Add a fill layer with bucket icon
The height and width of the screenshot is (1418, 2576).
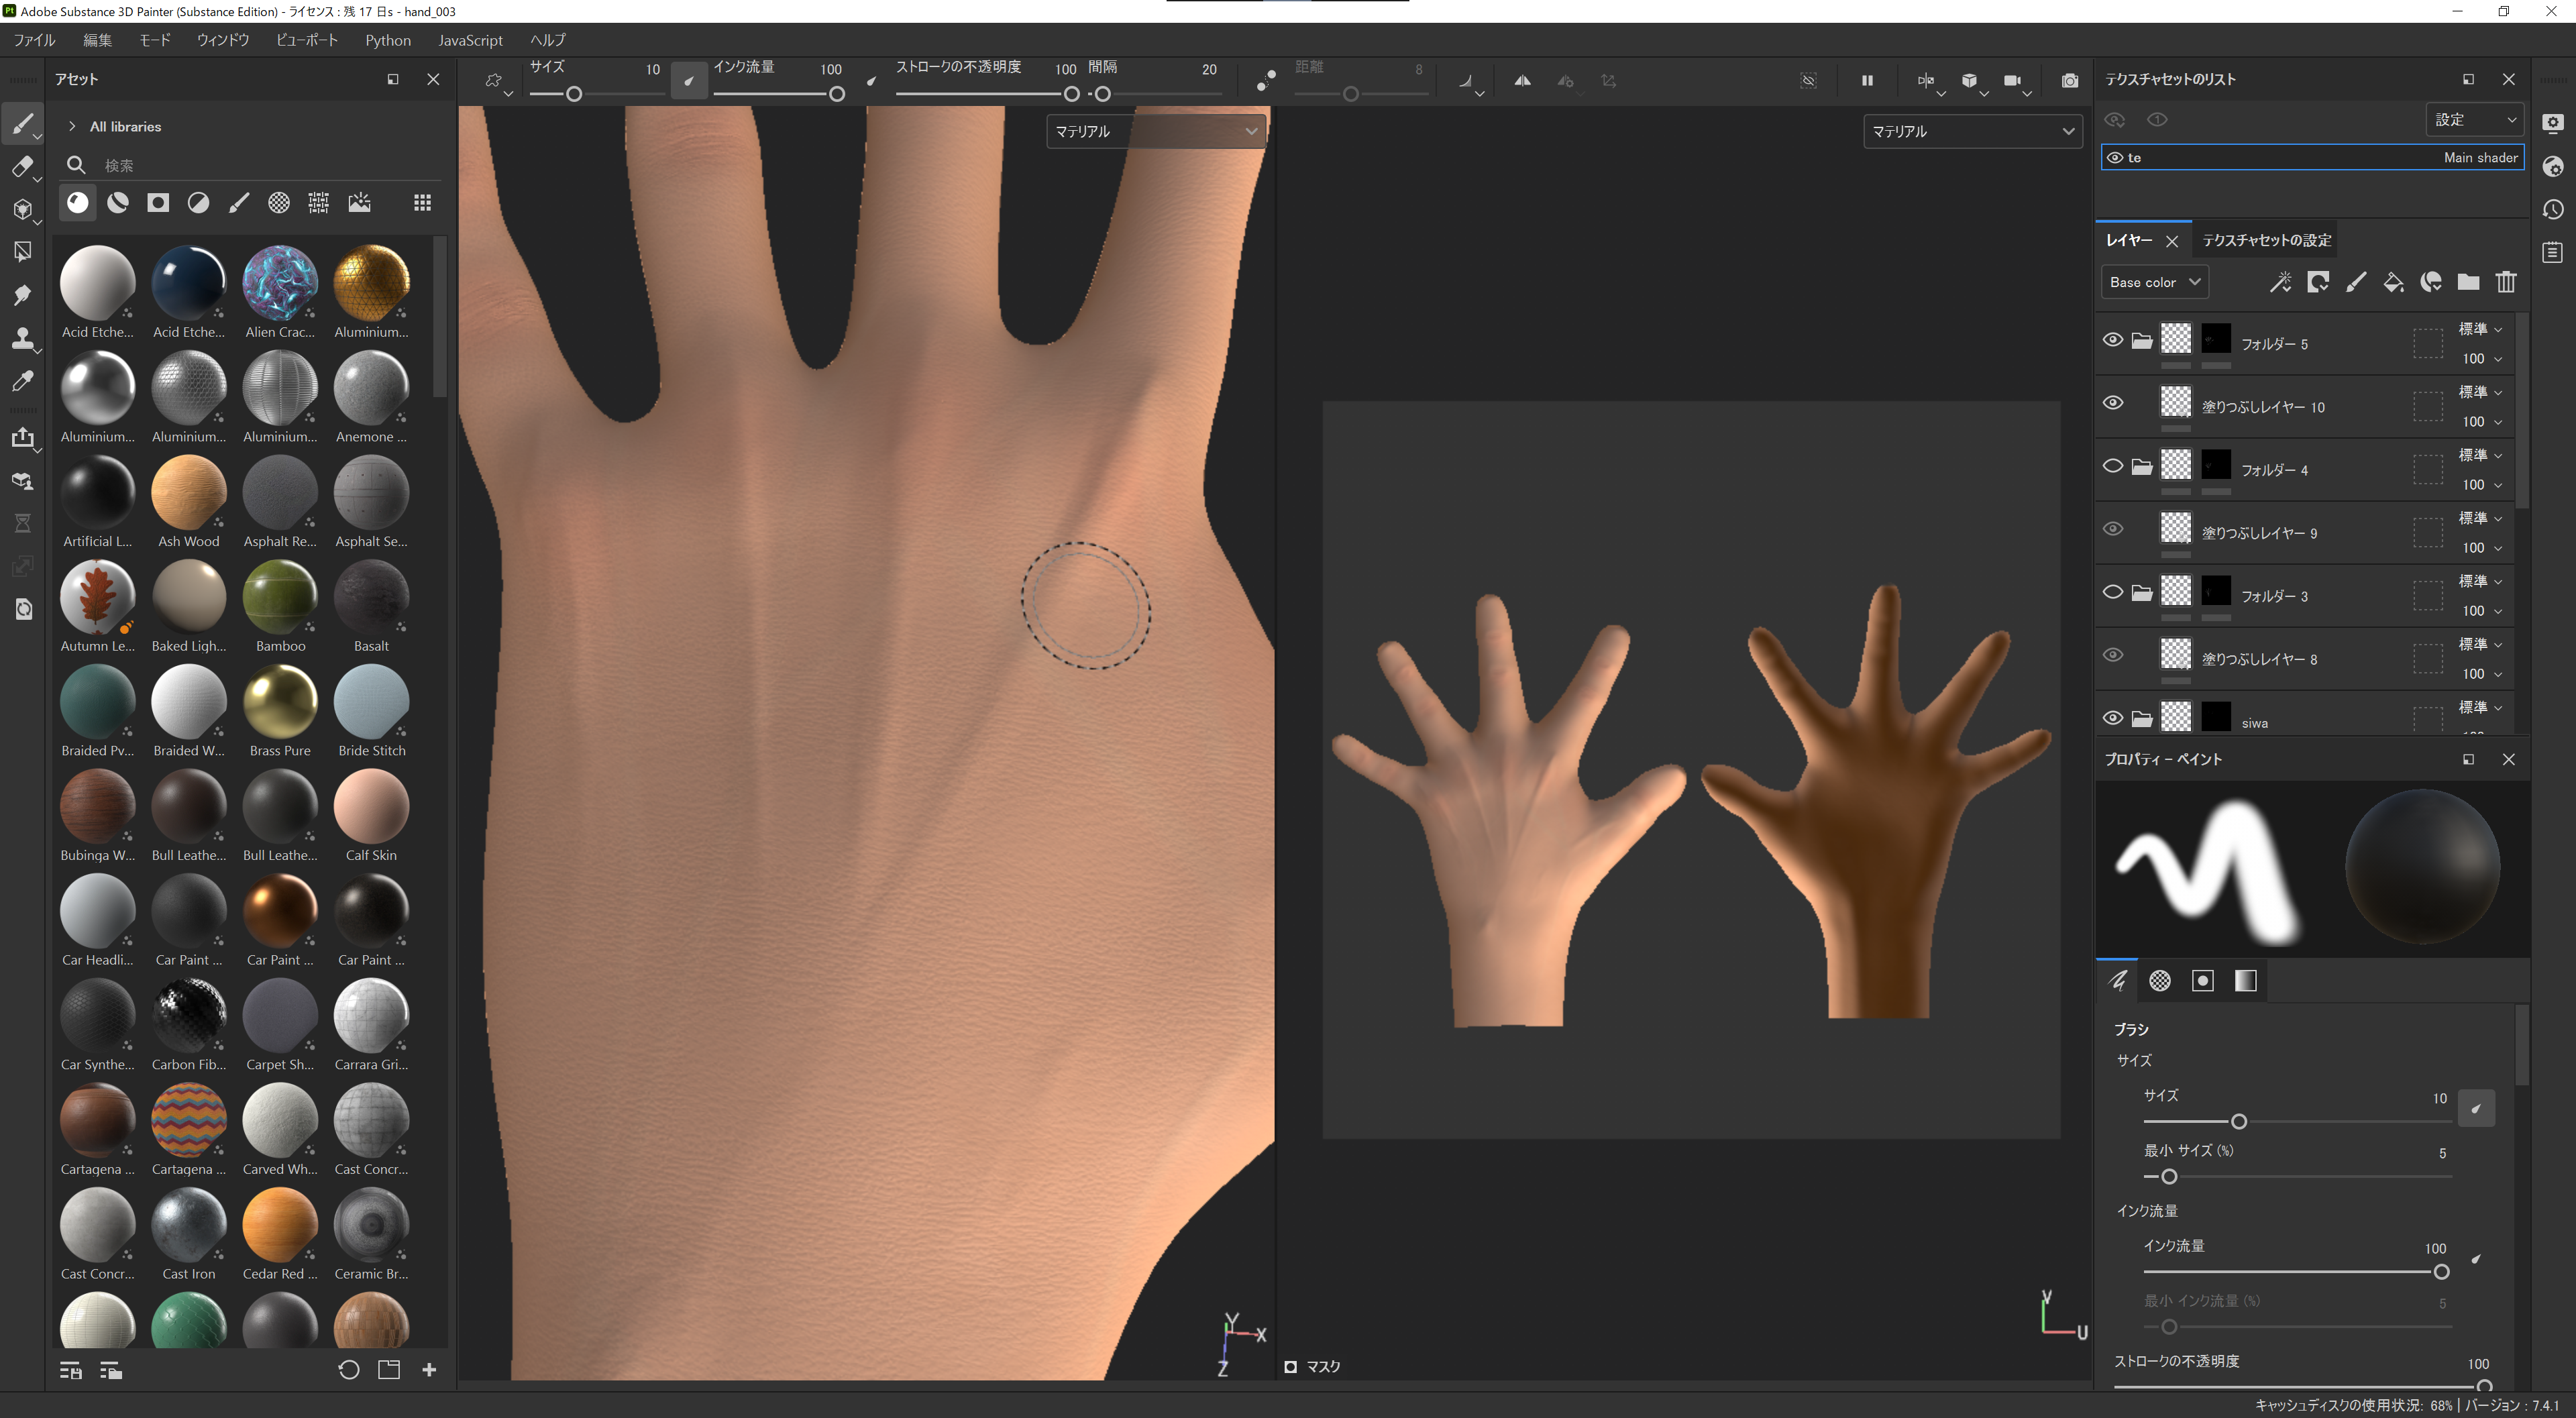click(2393, 282)
